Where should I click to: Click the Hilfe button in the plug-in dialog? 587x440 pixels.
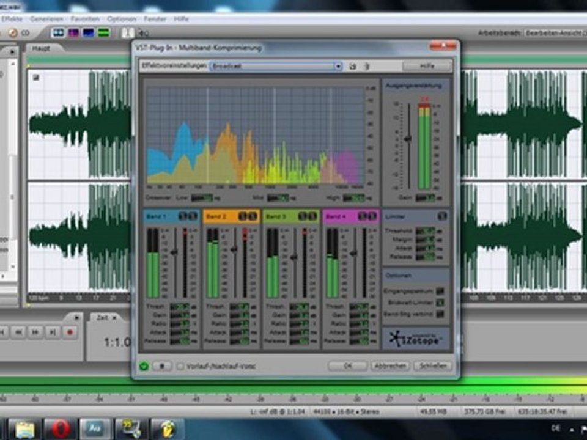(x=427, y=66)
